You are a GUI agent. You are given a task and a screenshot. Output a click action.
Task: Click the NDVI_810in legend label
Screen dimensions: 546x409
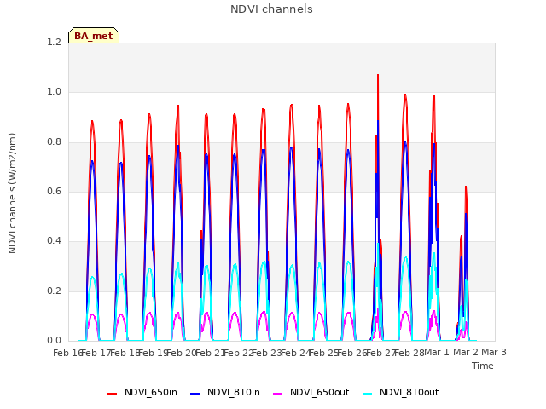233,392
